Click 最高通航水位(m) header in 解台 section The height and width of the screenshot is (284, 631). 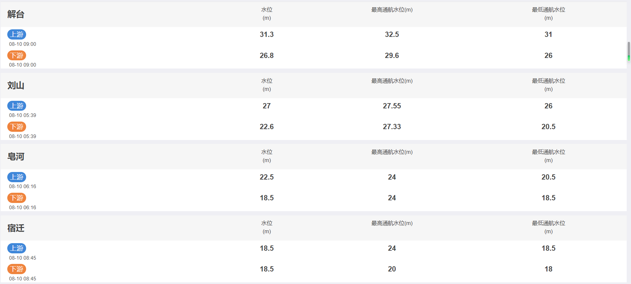tap(392, 10)
